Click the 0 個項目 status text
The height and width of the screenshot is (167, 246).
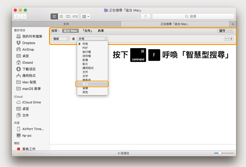[x=123, y=153]
